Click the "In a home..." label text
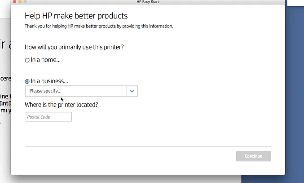The height and width of the screenshot is (183, 304). pos(45,60)
